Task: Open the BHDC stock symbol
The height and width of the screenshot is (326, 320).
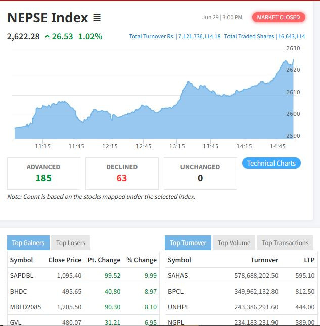Action: pyautogui.click(x=18, y=292)
